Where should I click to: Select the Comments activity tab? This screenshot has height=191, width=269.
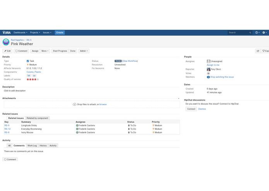pyautogui.click(x=19, y=145)
